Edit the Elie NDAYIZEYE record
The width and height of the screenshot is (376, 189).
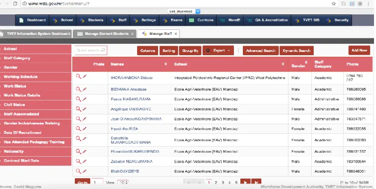pyautogui.click(x=84, y=171)
